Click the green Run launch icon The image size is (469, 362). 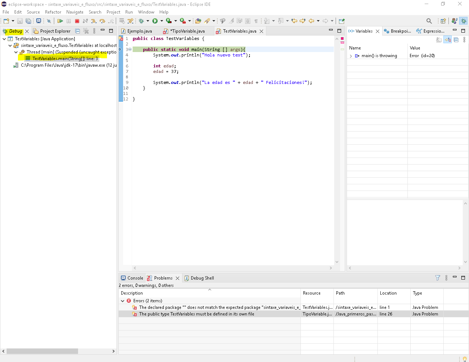coord(155,21)
